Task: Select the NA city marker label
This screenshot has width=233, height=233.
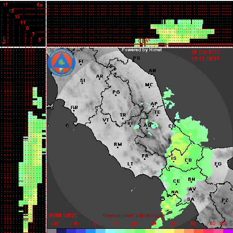Action: pyautogui.click(x=175, y=192)
